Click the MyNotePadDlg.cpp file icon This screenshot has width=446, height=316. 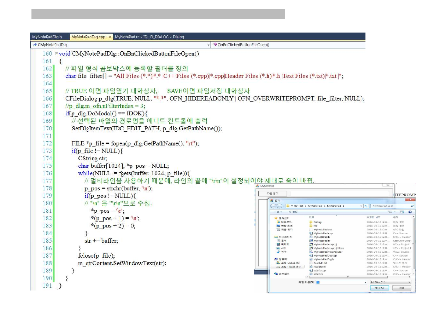311,255
